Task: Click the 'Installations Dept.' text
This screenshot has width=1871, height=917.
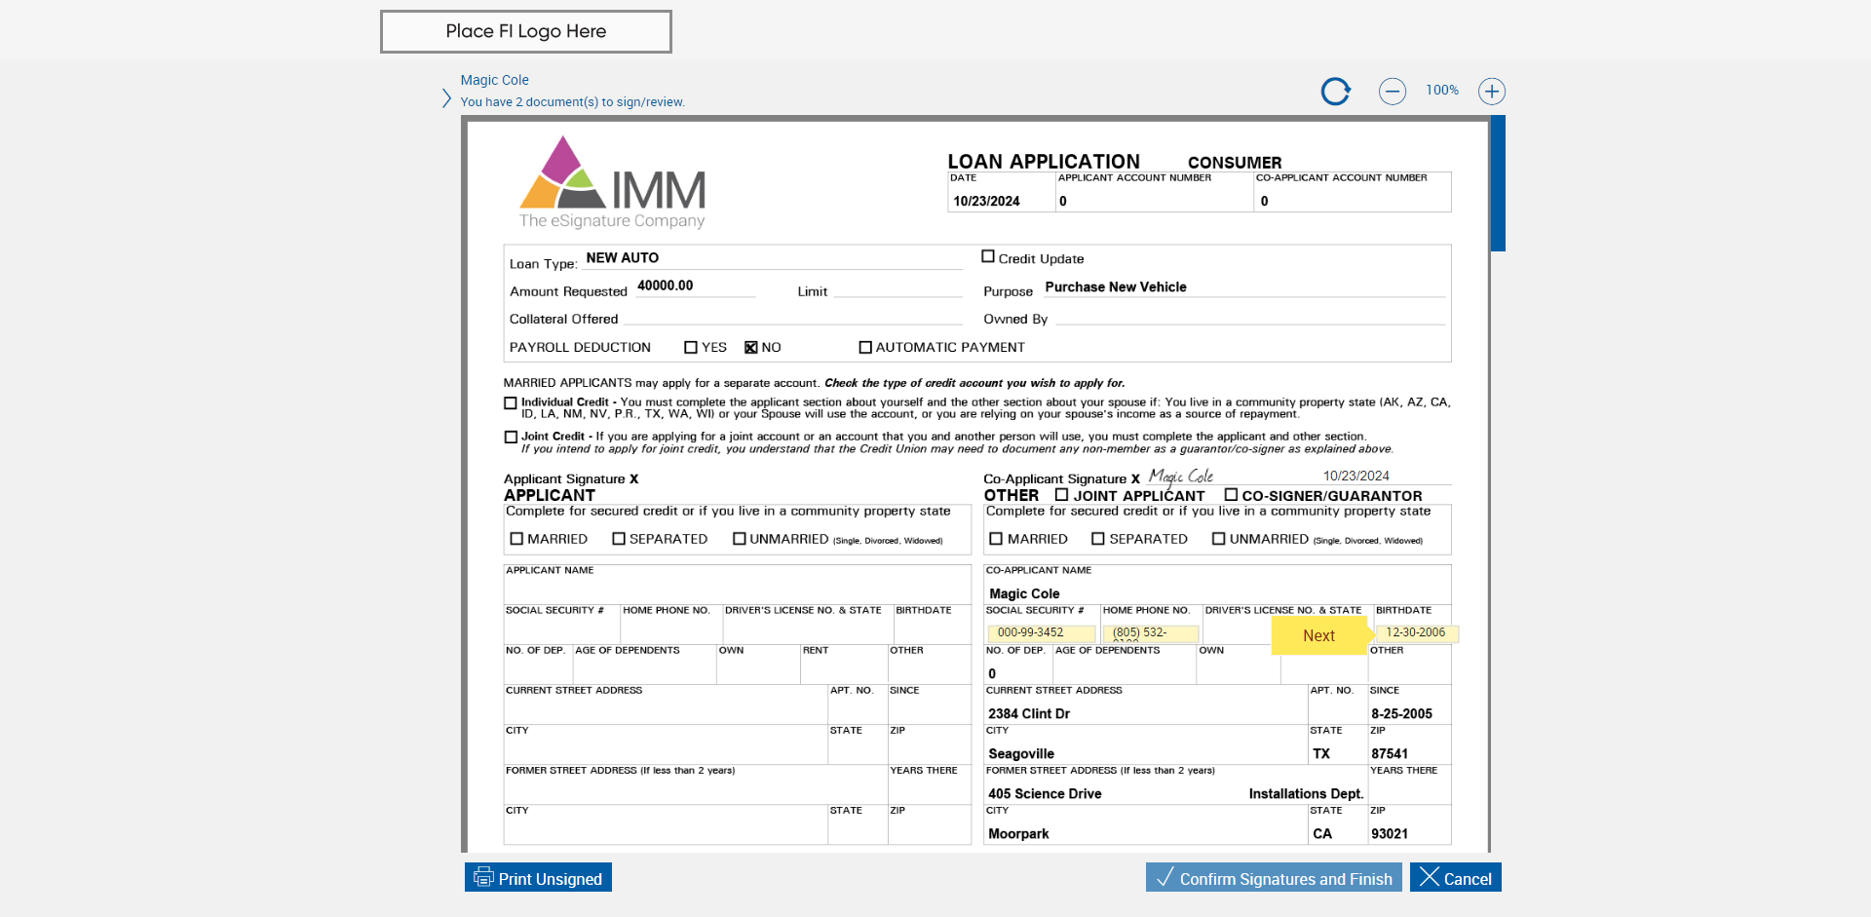Action: [x=1306, y=793]
